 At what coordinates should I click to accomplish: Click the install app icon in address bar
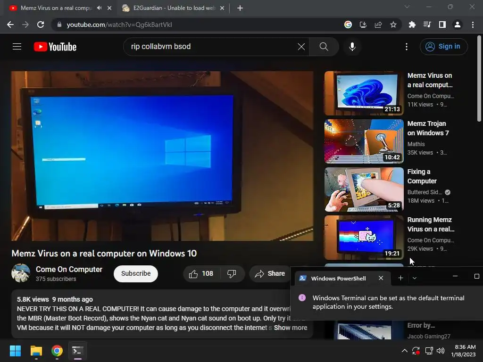(x=363, y=25)
